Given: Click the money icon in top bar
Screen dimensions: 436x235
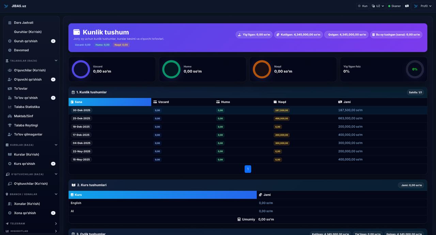Looking at the screenshot, I should tap(407, 6).
